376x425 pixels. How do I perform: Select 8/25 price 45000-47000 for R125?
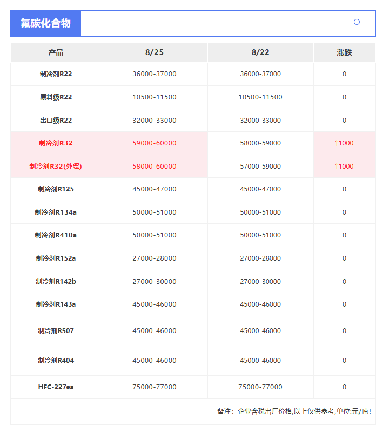(x=155, y=189)
